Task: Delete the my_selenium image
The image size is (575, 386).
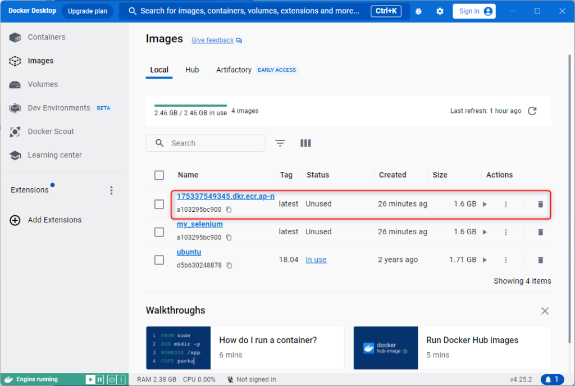Action: tap(541, 232)
